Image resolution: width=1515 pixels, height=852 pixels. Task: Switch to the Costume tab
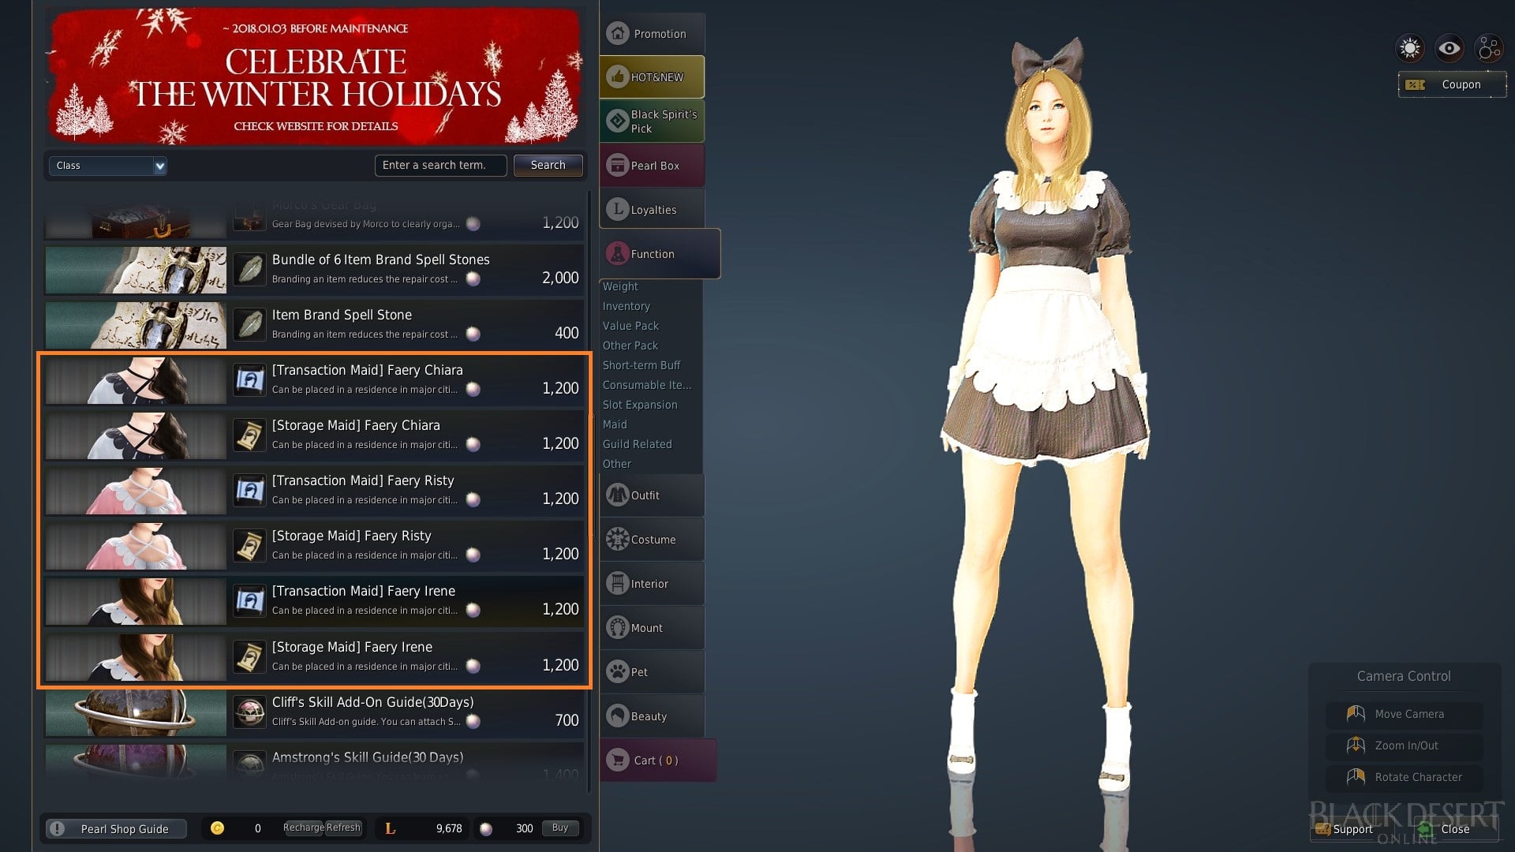click(653, 539)
